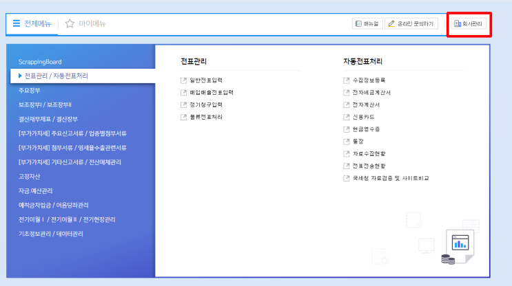Open the 회사관리 company management button

(x=469, y=23)
